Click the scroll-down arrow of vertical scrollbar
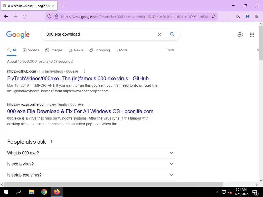Viewport: 263px width, 197px height. (x=261, y=180)
